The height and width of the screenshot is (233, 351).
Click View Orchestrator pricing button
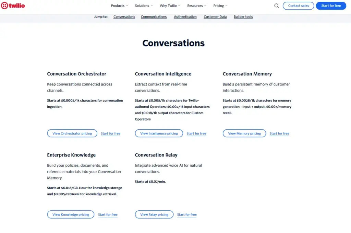tap(72, 133)
